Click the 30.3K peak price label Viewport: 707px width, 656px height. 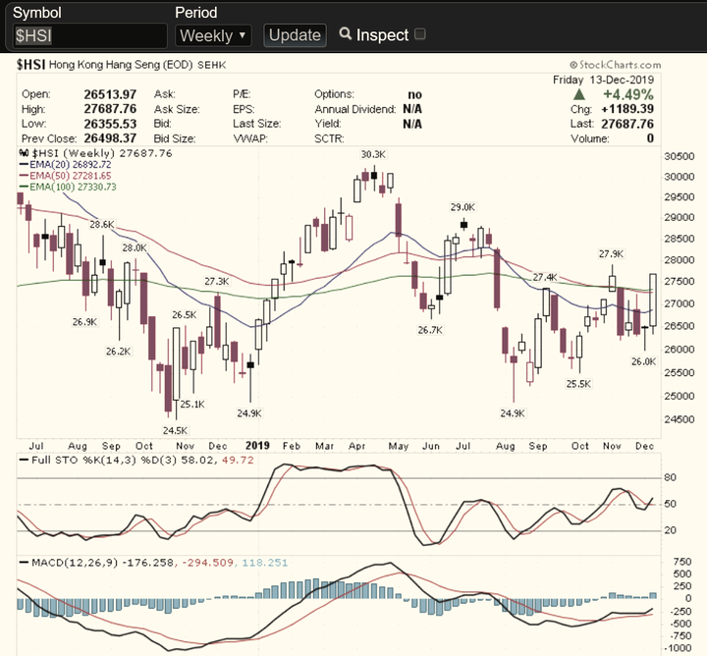click(373, 154)
